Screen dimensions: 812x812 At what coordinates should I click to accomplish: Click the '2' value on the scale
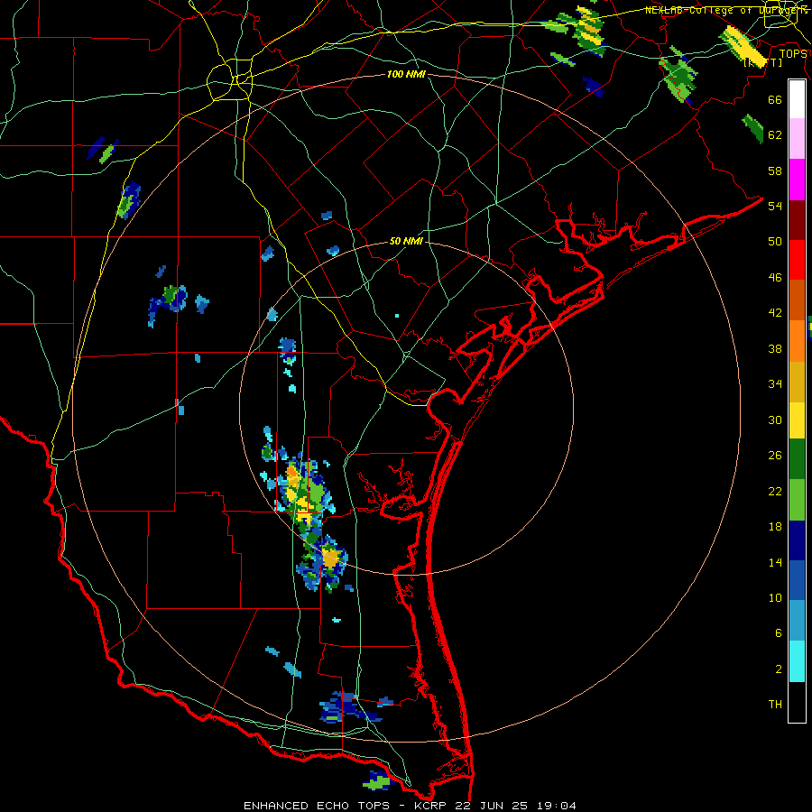point(779,669)
